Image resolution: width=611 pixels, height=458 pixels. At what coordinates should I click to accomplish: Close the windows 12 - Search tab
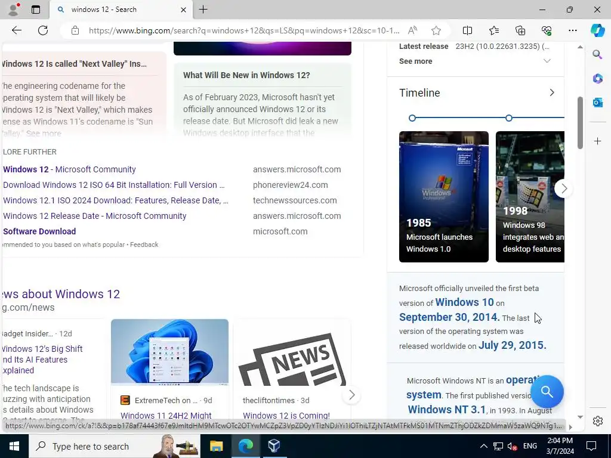tap(183, 10)
